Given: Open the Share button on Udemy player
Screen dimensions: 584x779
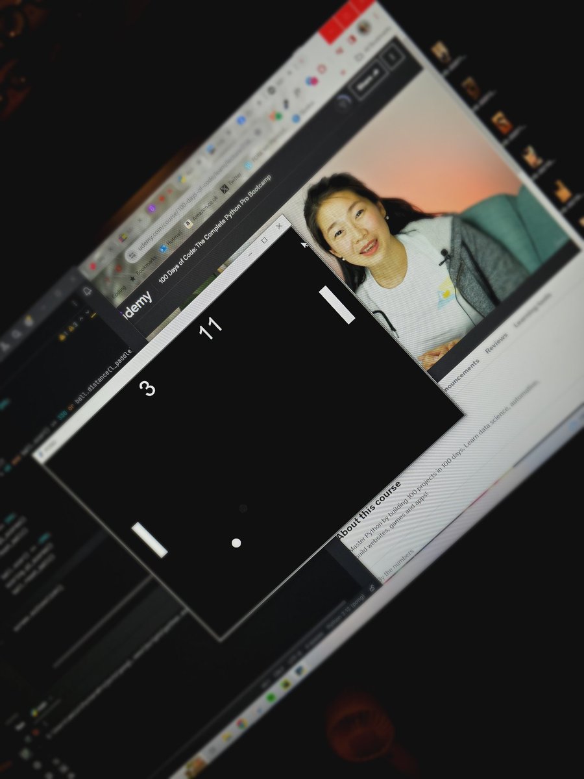Looking at the screenshot, I should pos(370,81).
